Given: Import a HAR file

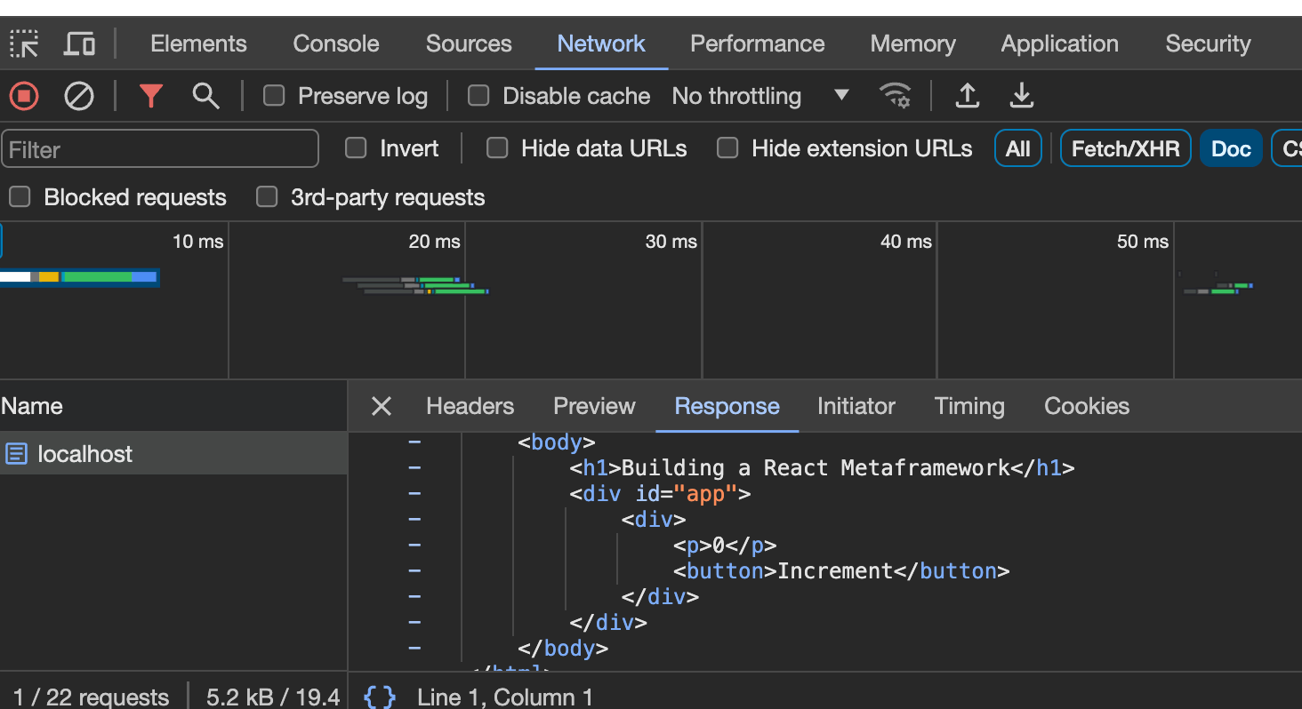Looking at the screenshot, I should (x=968, y=95).
